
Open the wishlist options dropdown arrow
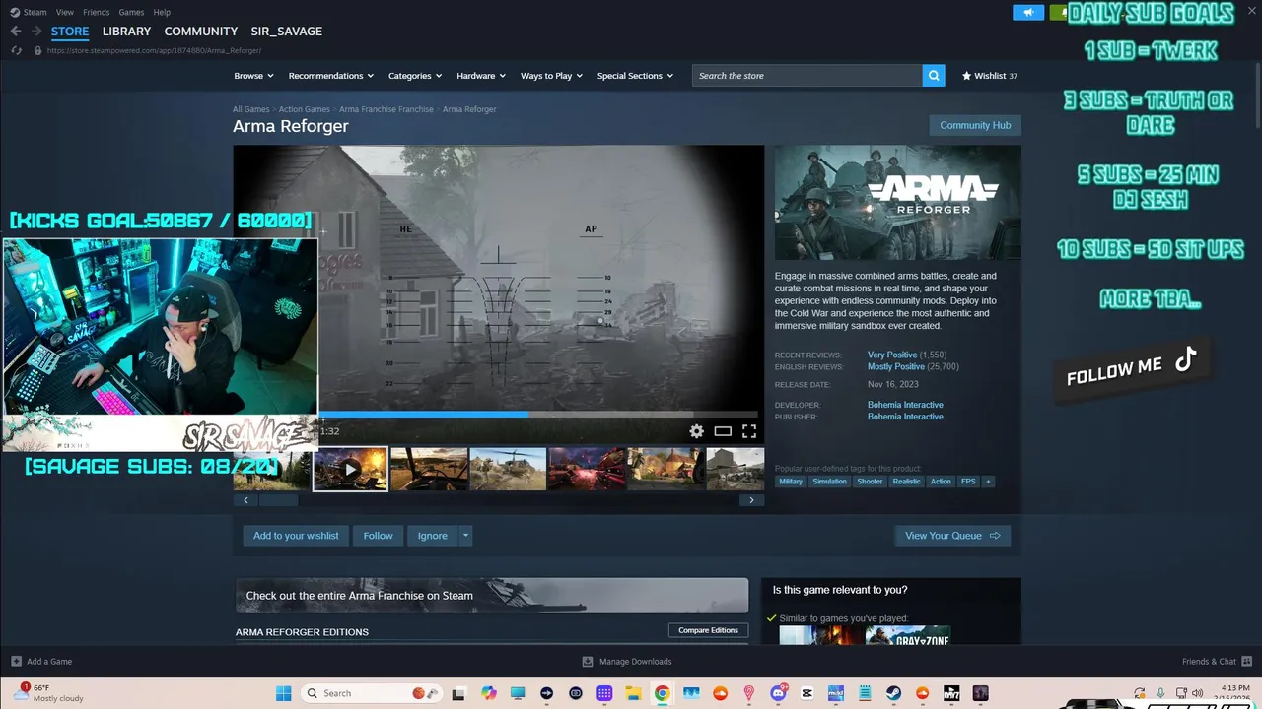click(x=466, y=536)
